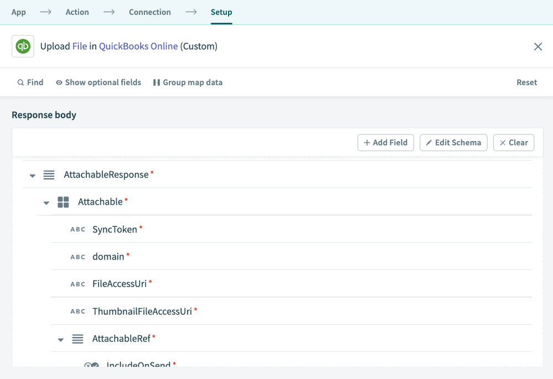
Task: Select the domain field row
Action: tap(291, 256)
